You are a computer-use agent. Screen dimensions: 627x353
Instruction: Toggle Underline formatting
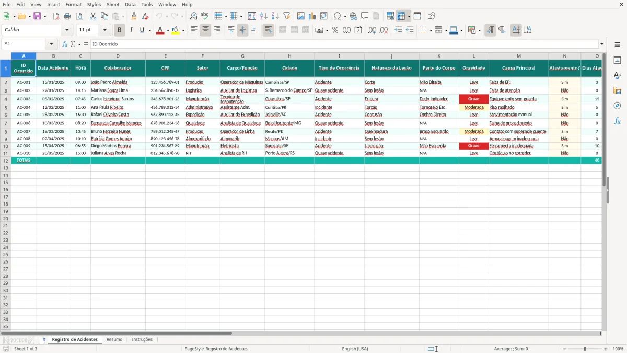[x=142, y=30]
